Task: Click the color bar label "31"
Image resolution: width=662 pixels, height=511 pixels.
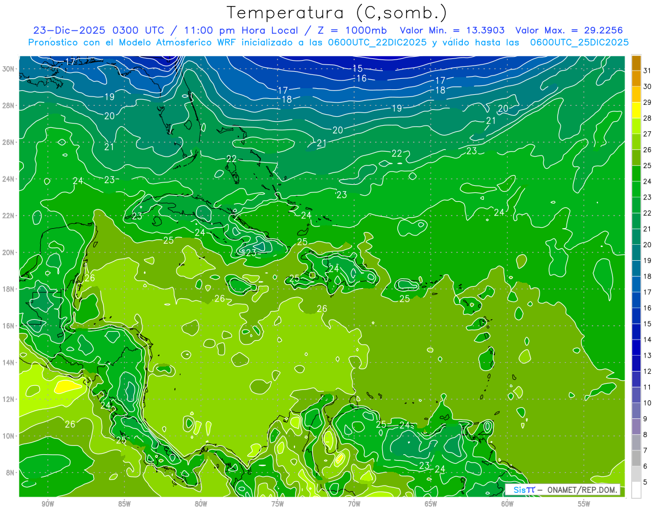Action: tap(647, 71)
